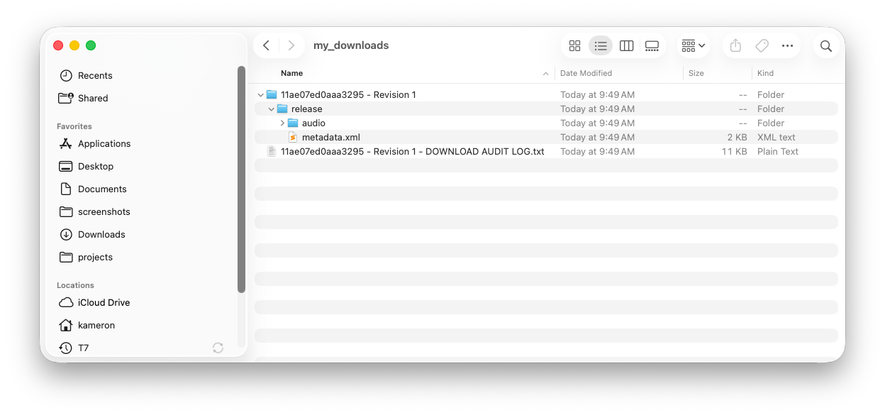Switch to list view

(x=601, y=45)
